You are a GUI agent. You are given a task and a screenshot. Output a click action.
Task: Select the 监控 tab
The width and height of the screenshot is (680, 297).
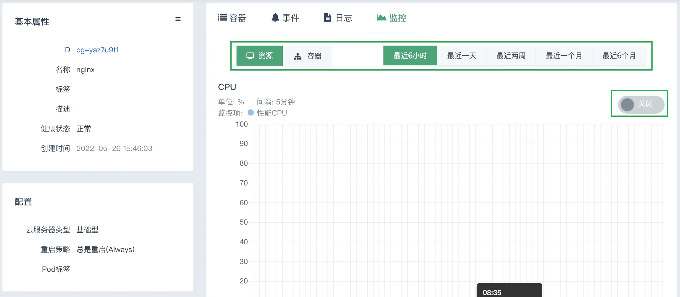391,18
